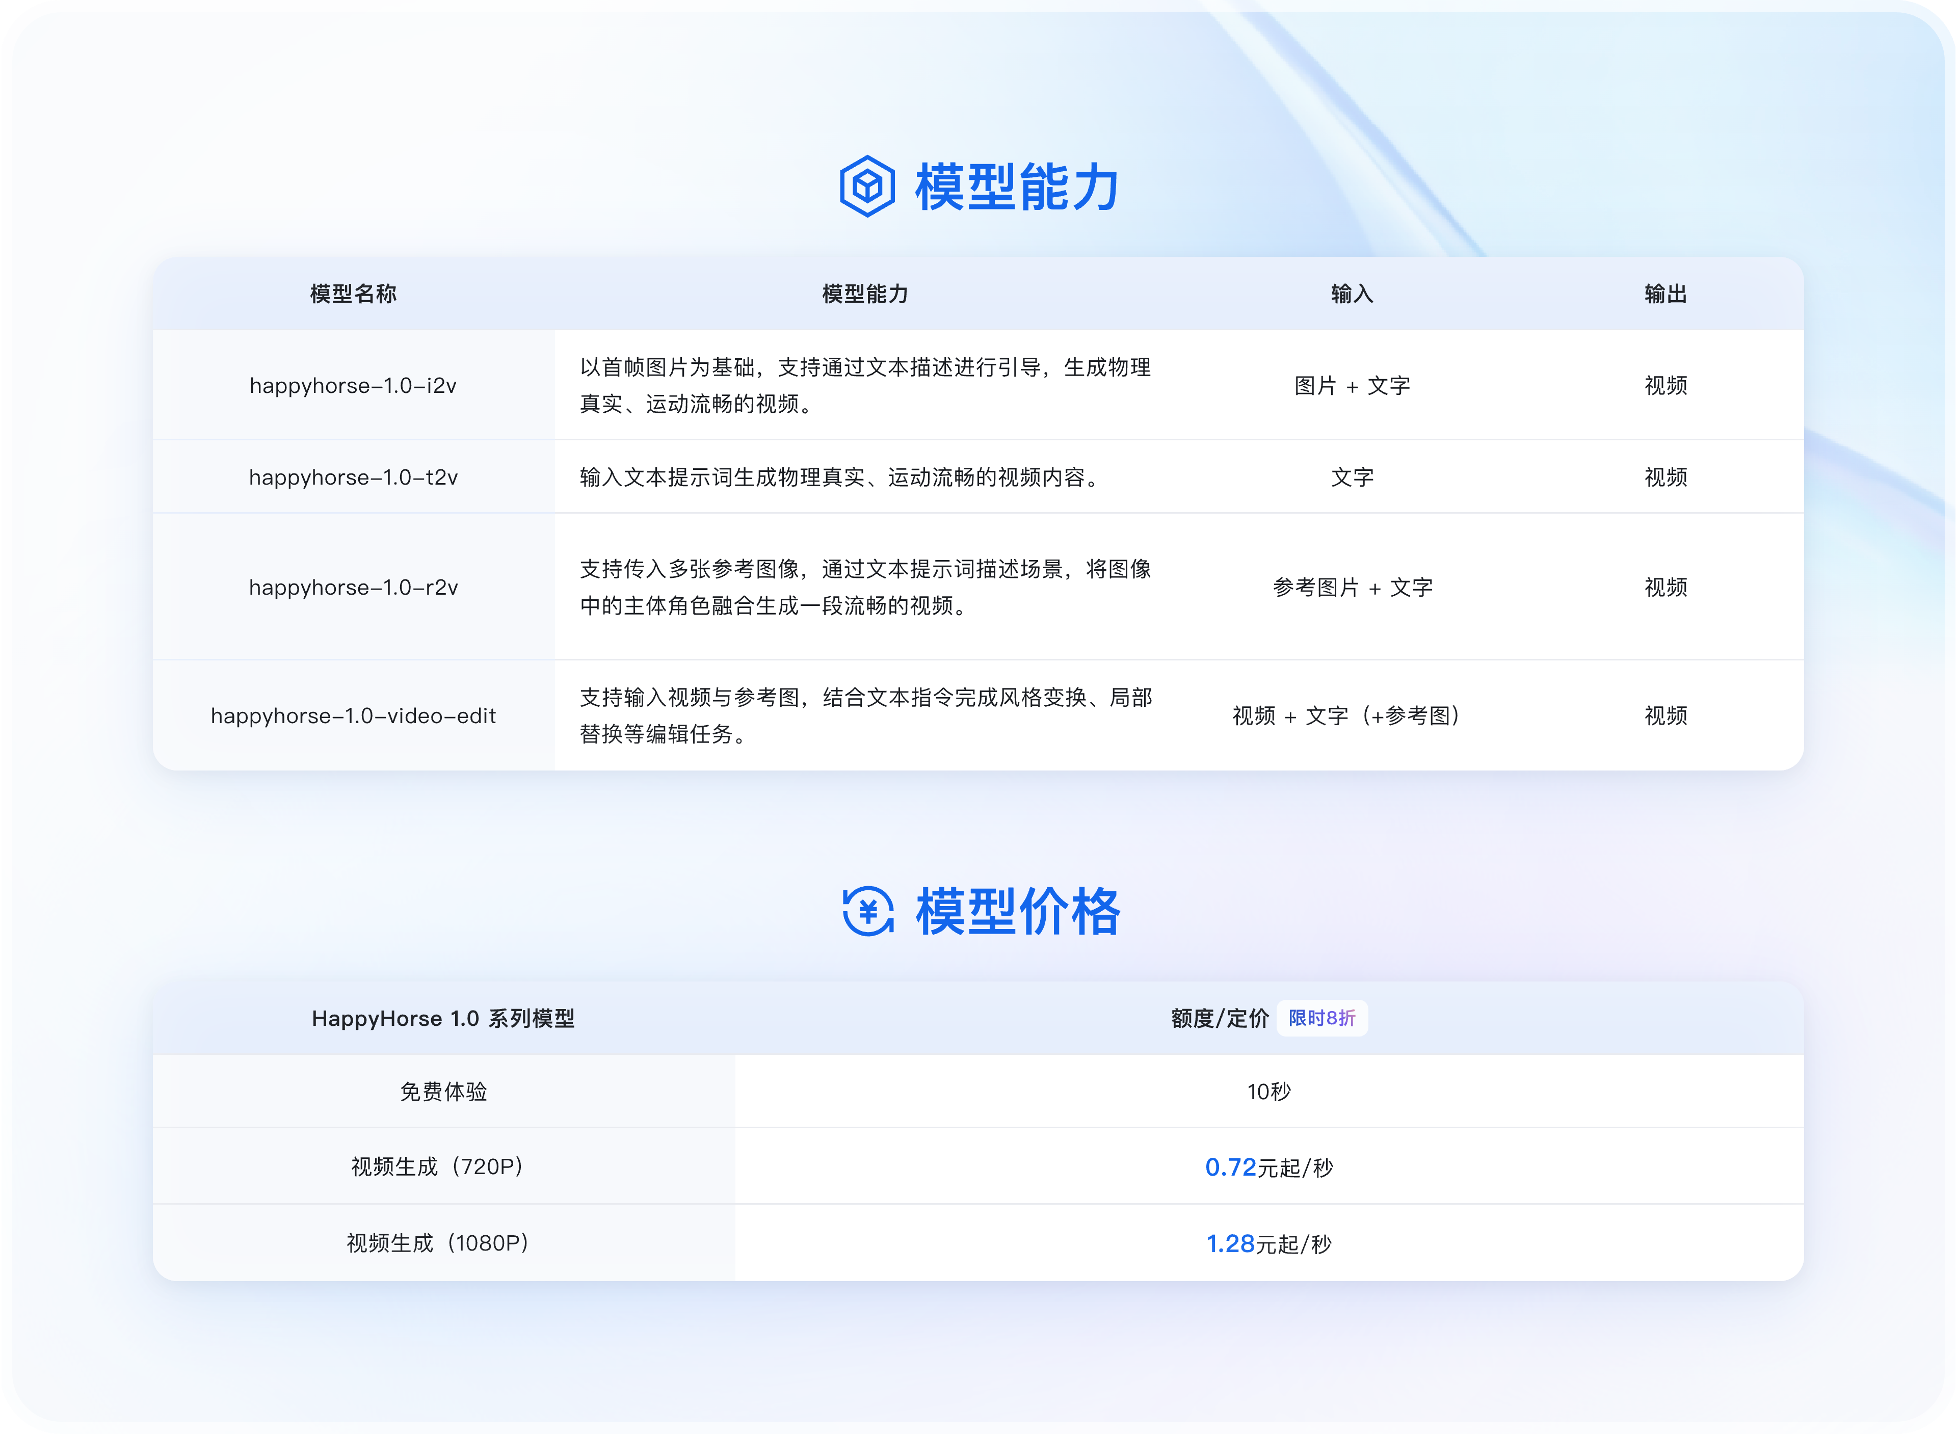The width and height of the screenshot is (1957, 1434).
Task: Click the hexagon cube icon beside 模型能力
Action: [867, 187]
